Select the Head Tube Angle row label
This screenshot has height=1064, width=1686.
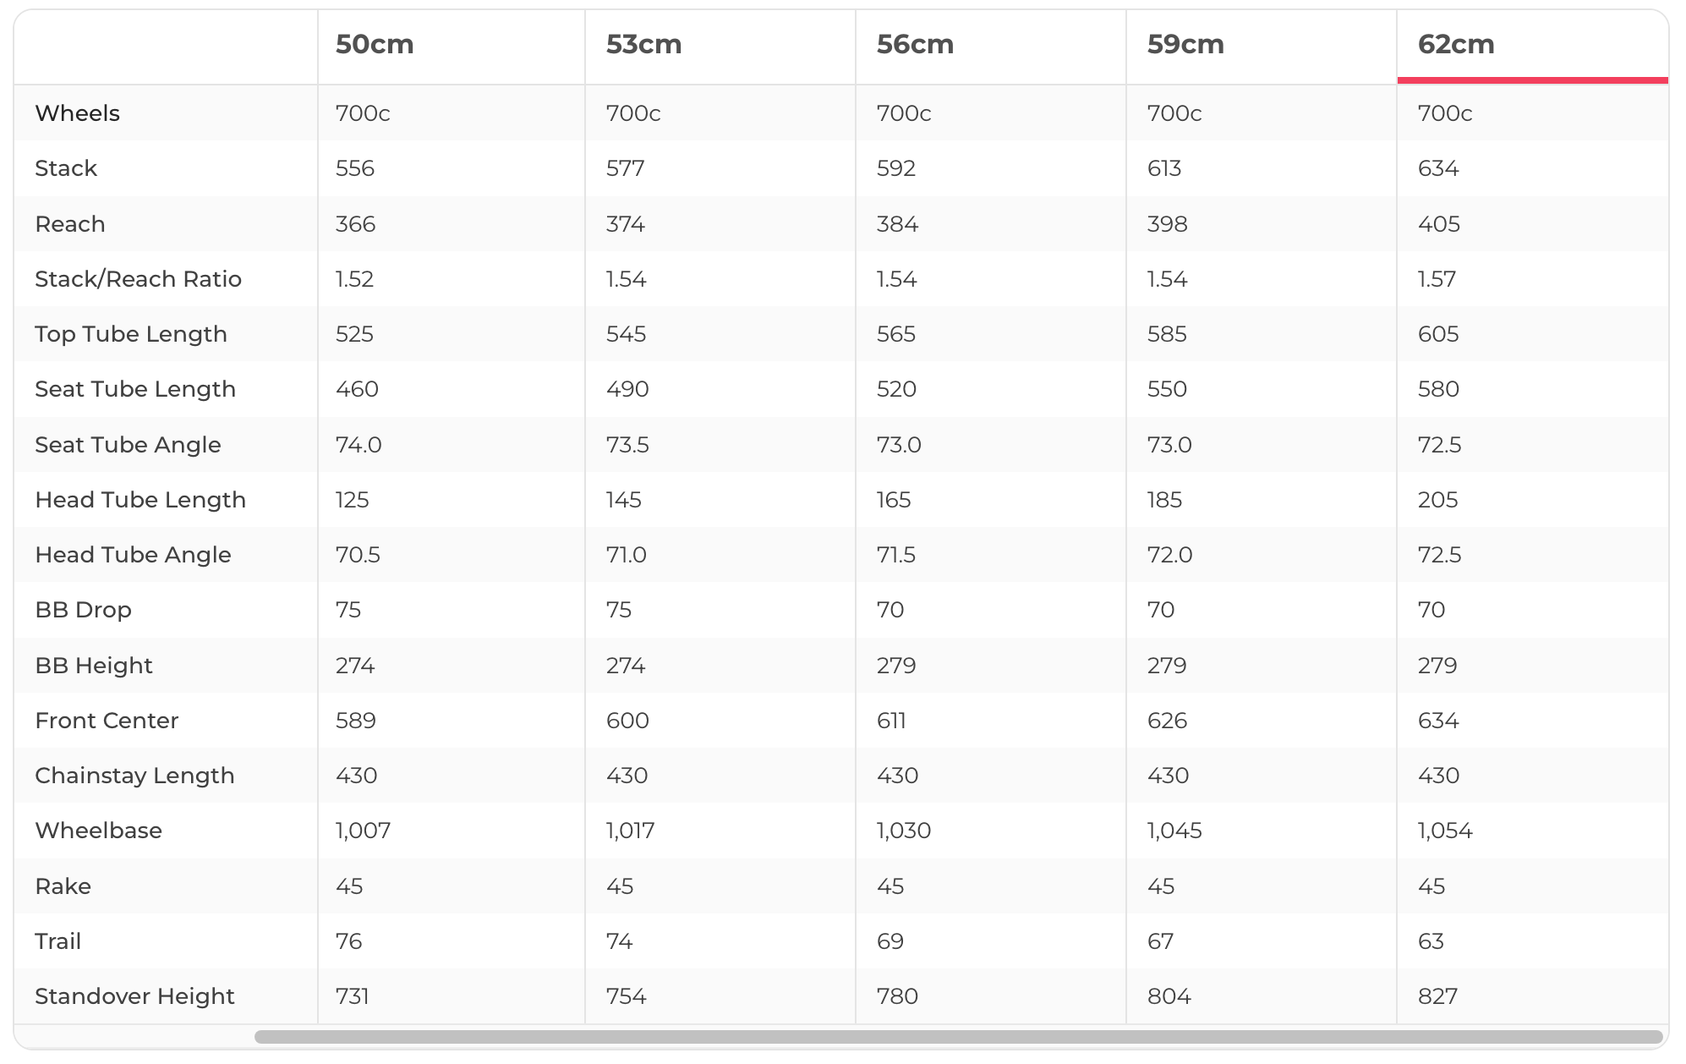click(x=133, y=555)
